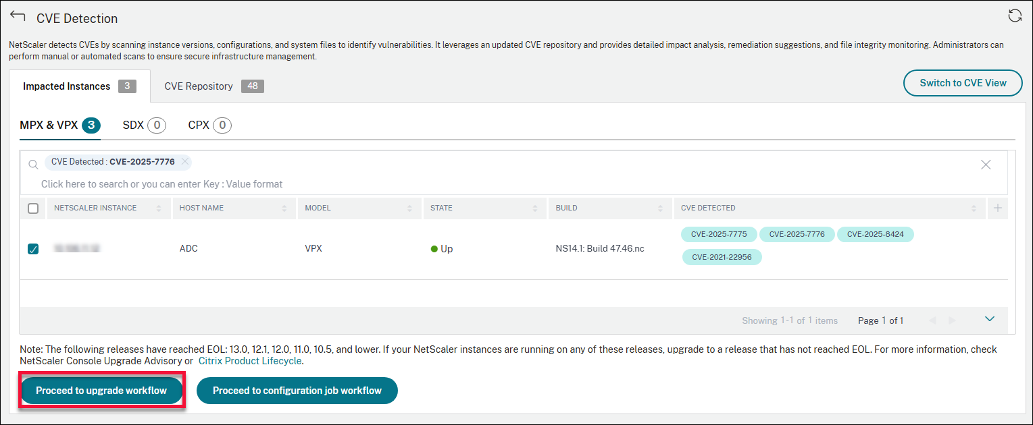Go to the next page arrow
Image resolution: width=1033 pixels, height=425 pixels.
(x=952, y=320)
